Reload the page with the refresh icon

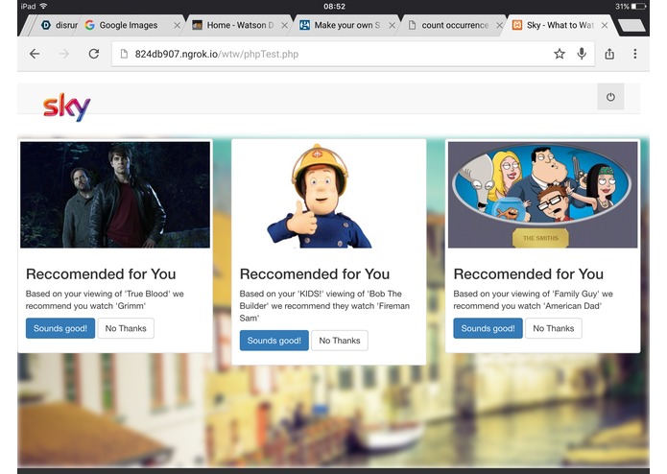tap(94, 54)
